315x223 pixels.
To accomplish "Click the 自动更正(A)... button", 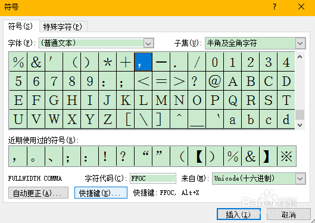I will pos(38,193).
